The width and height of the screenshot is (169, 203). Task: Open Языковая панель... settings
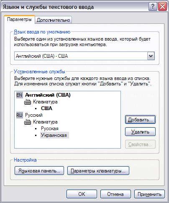pos(39,171)
